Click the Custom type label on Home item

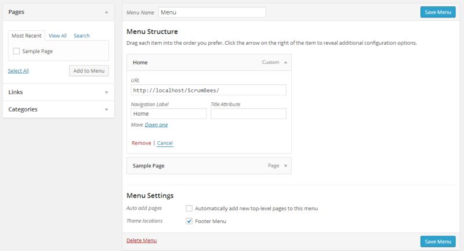(x=270, y=62)
